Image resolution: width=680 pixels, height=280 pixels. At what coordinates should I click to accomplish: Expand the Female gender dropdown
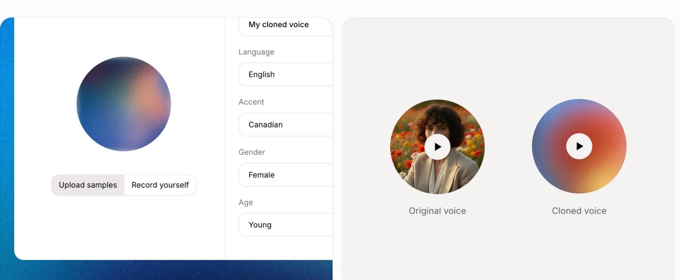click(285, 175)
